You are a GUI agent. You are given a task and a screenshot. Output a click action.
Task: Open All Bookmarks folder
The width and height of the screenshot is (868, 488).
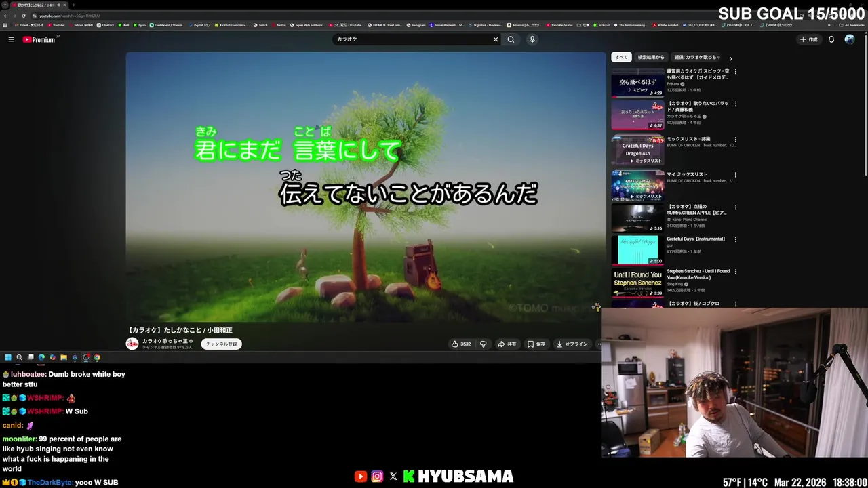point(851,25)
